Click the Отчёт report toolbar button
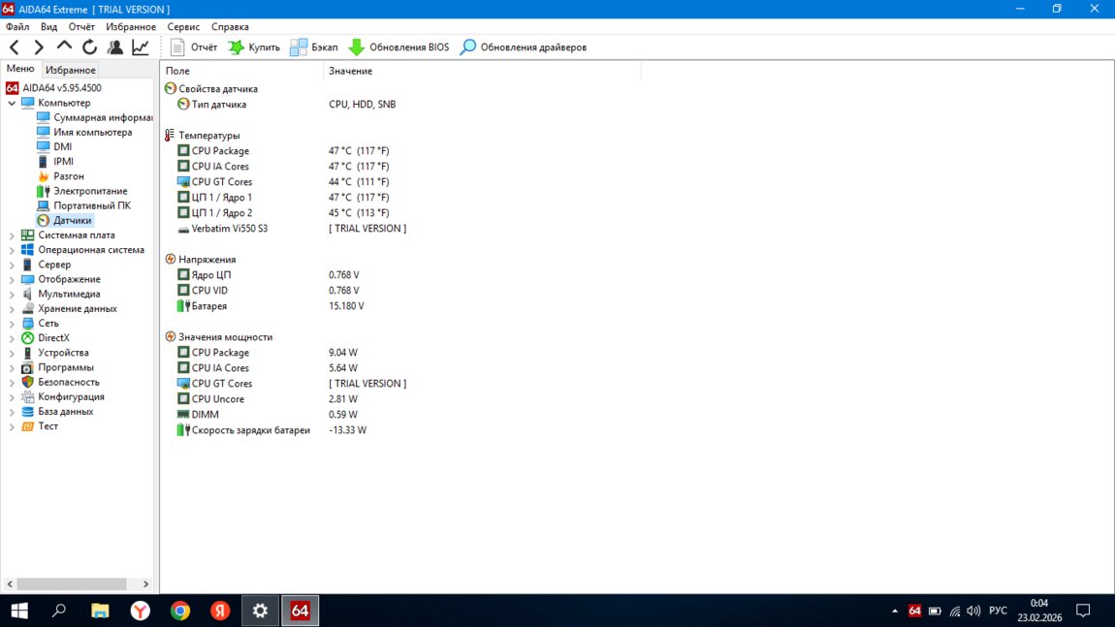 pyautogui.click(x=194, y=47)
